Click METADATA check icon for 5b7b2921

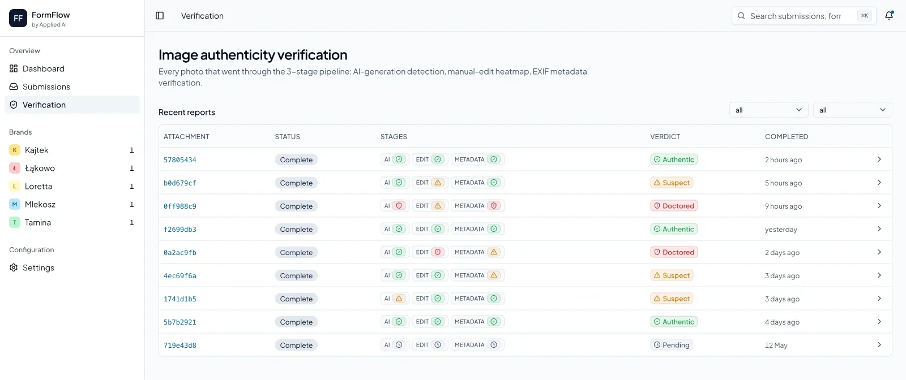click(494, 322)
